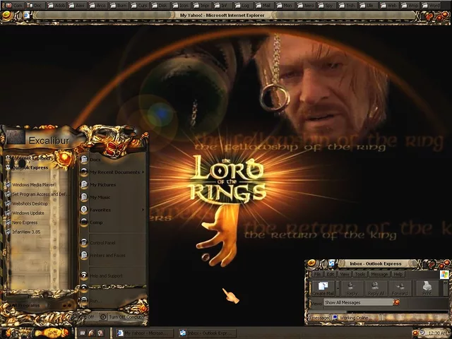The image size is (452, 339).
Task: Open the Icon toolbar folder
Action: 181,5
